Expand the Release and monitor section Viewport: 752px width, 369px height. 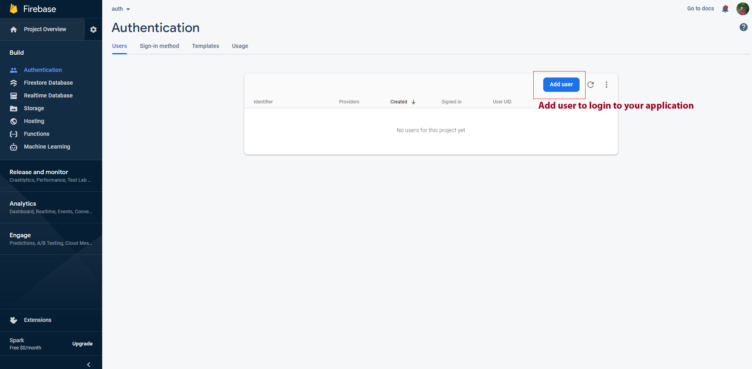[39, 172]
